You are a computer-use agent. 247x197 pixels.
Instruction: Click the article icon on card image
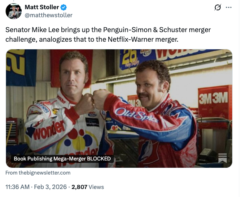click(223, 158)
